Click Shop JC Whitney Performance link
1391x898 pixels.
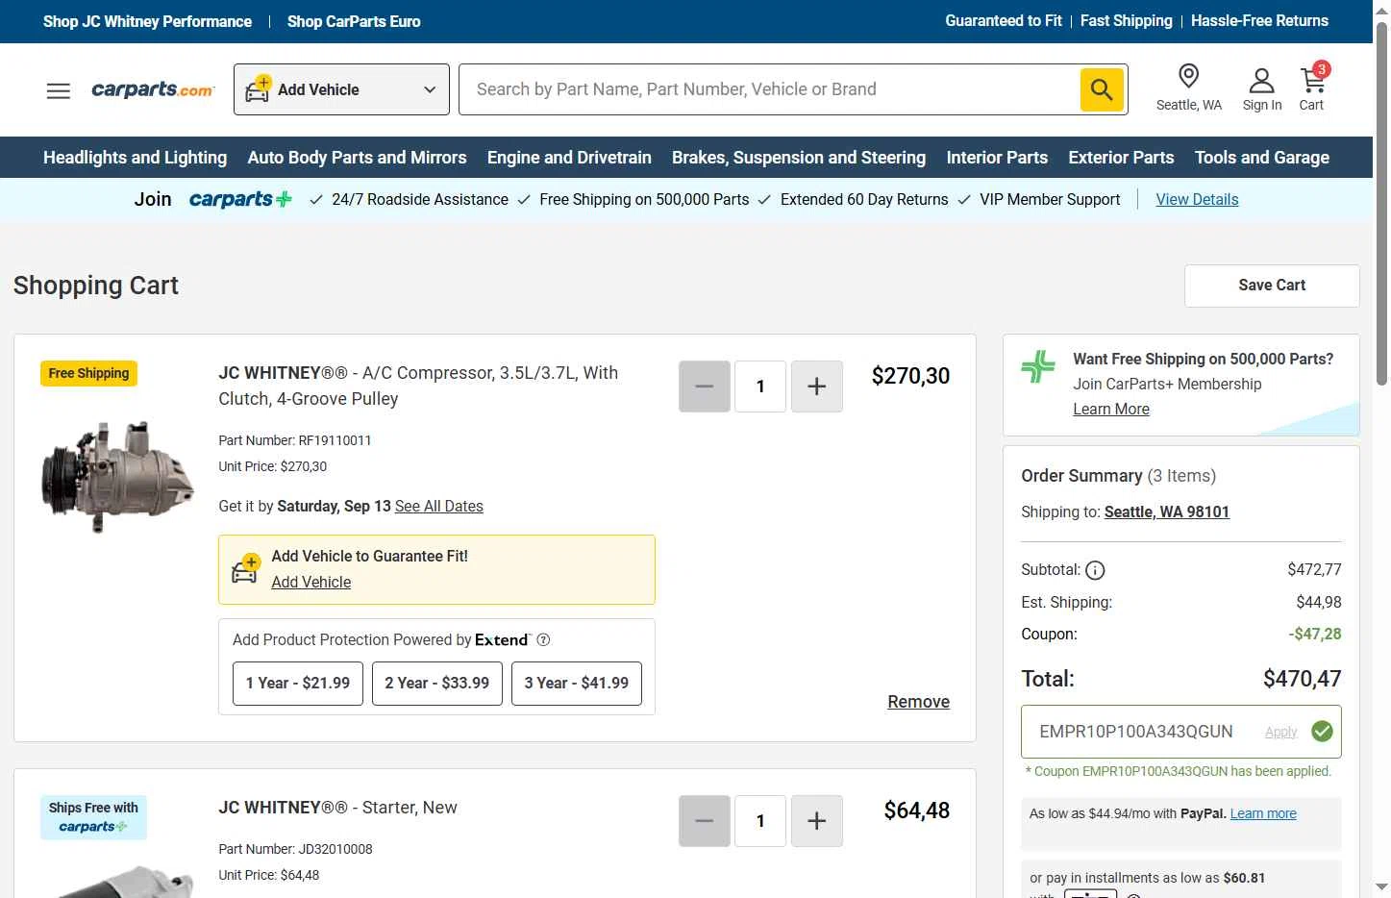point(147,21)
